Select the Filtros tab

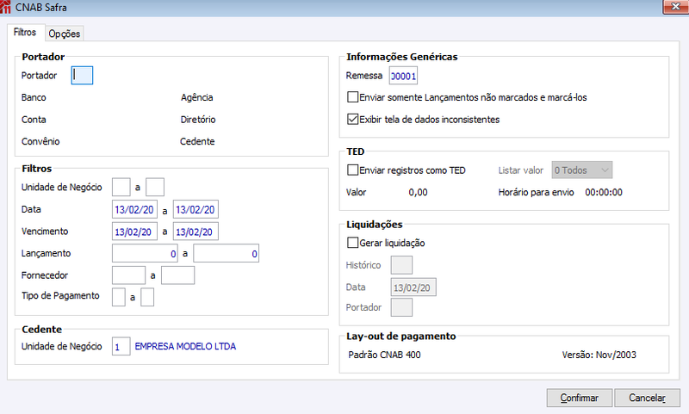pos(25,32)
